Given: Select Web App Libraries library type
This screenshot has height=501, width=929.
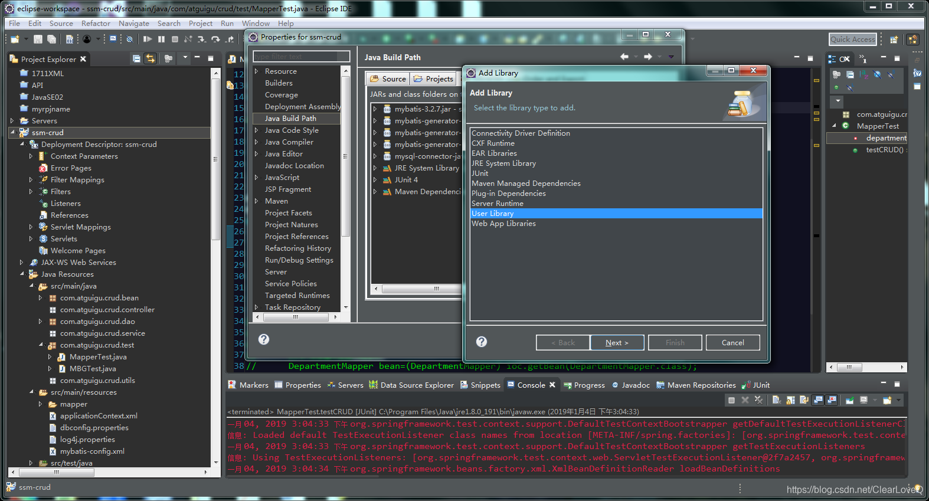Looking at the screenshot, I should [x=616, y=224].
